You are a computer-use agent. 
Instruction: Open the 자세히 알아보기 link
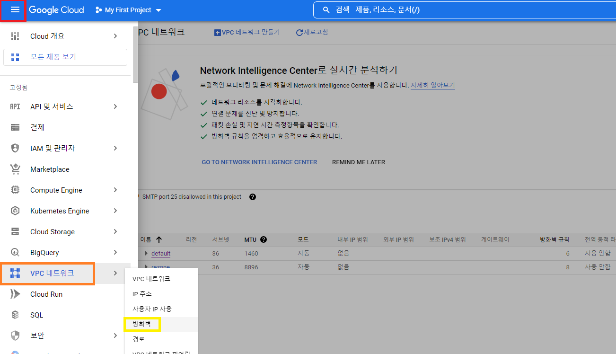click(x=432, y=85)
